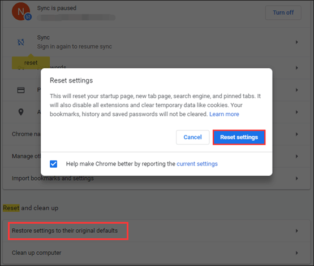This screenshot has height=266, width=314.
Task: Click the sync paused icon beside Sync
Action: (21, 42)
